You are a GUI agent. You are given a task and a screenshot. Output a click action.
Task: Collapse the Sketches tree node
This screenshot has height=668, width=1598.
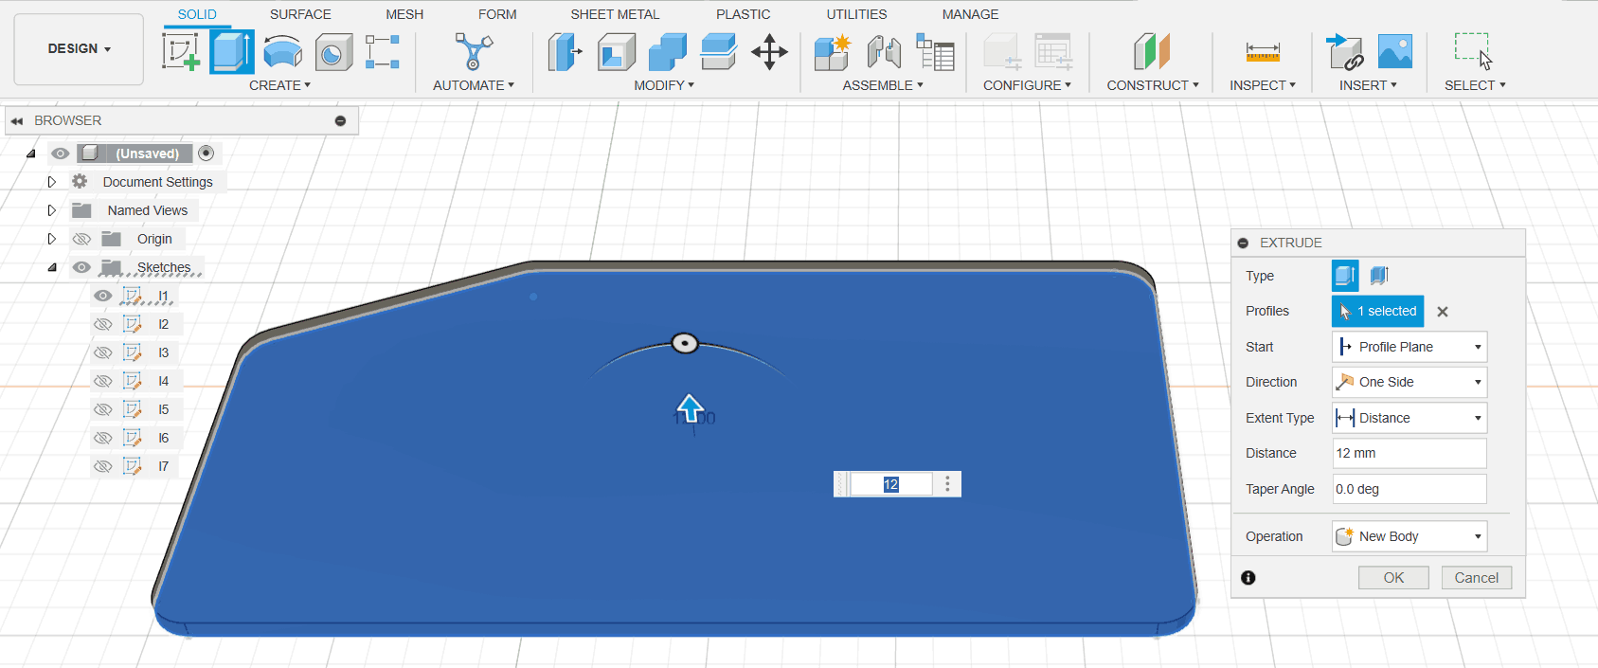52,267
